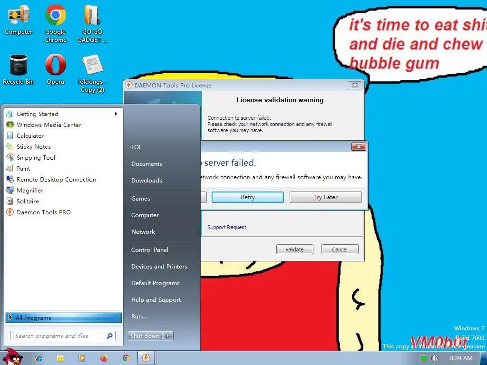Select Sticky Notes text in Start menu
The image size is (487, 365).
[x=34, y=146]
